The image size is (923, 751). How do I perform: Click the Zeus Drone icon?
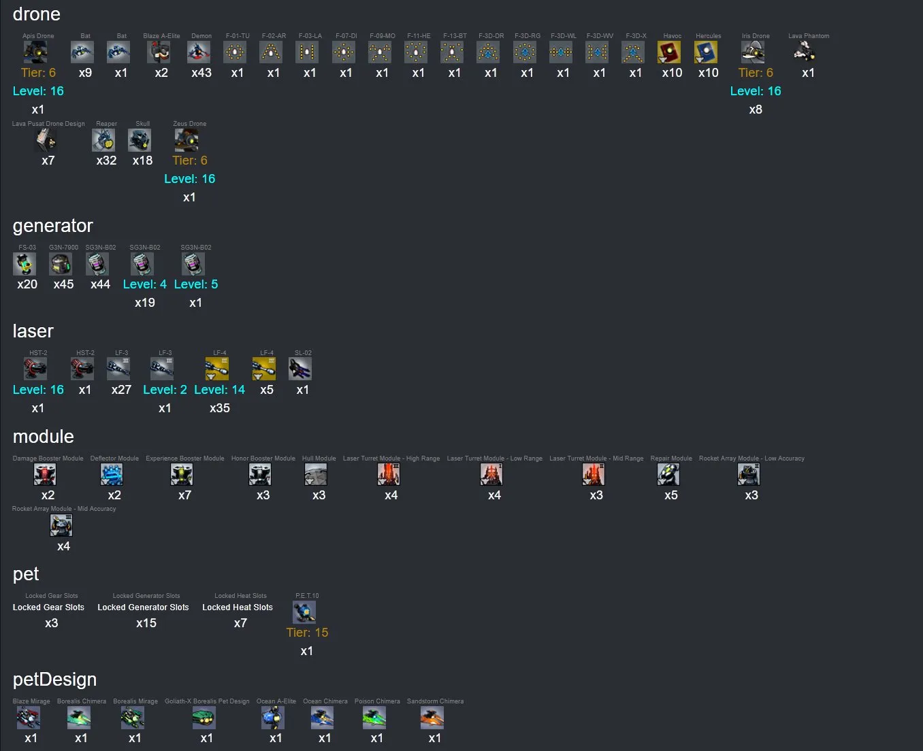point(187,140)
